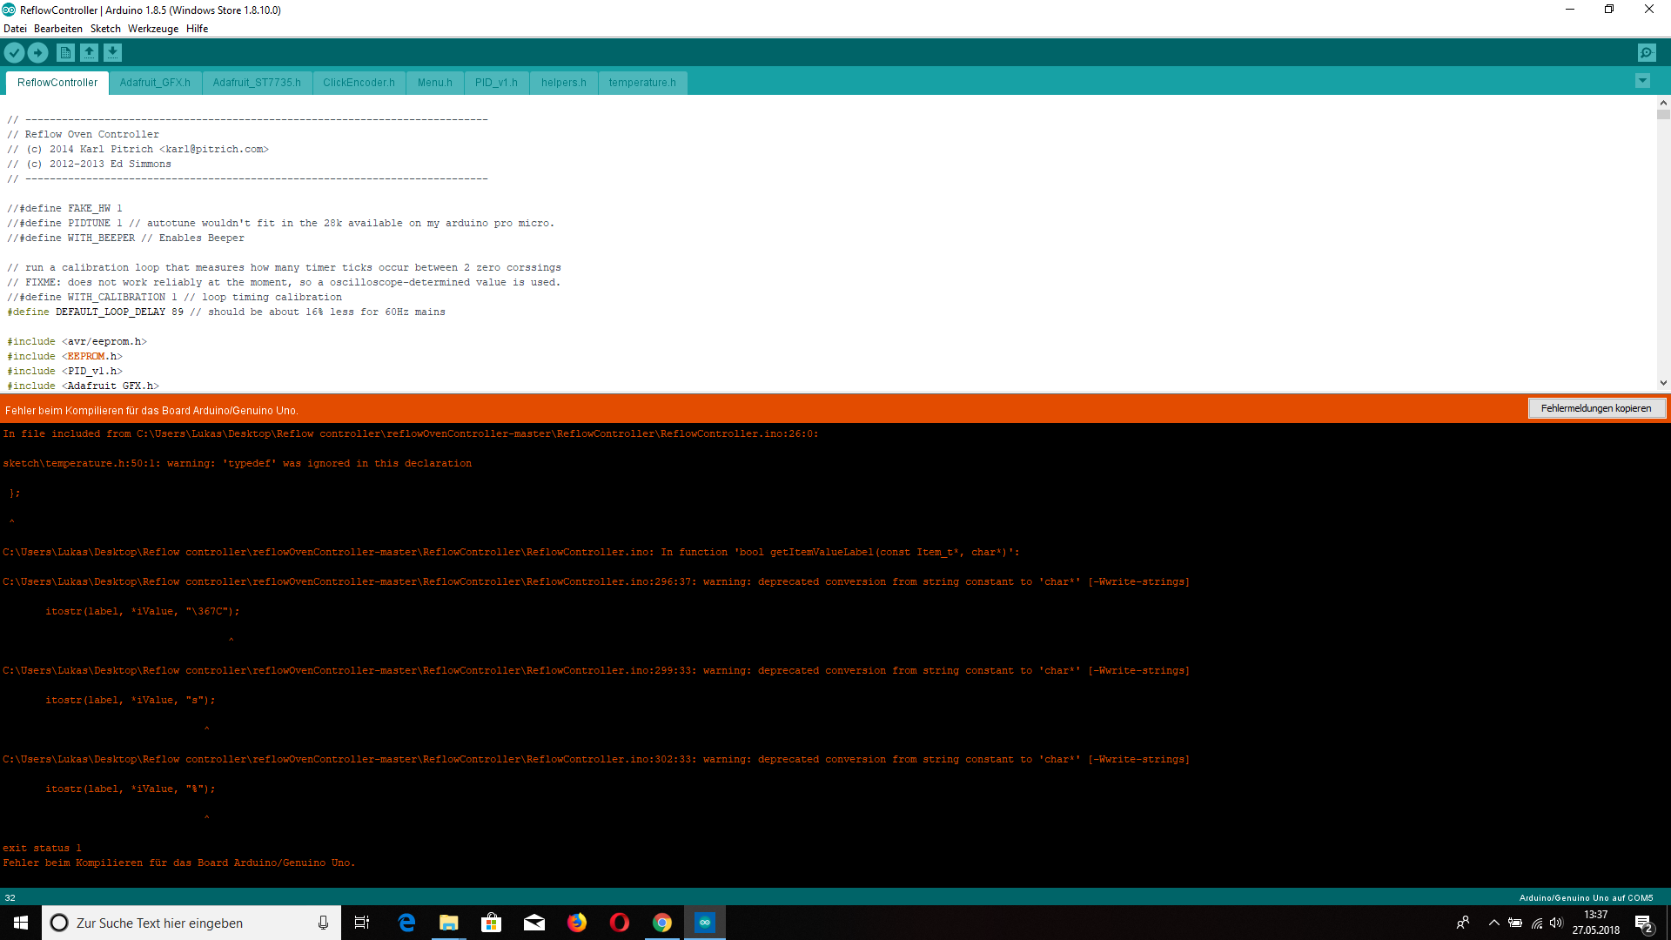
Task: Open File Explorer from taskbar
Action: (449, 923)
